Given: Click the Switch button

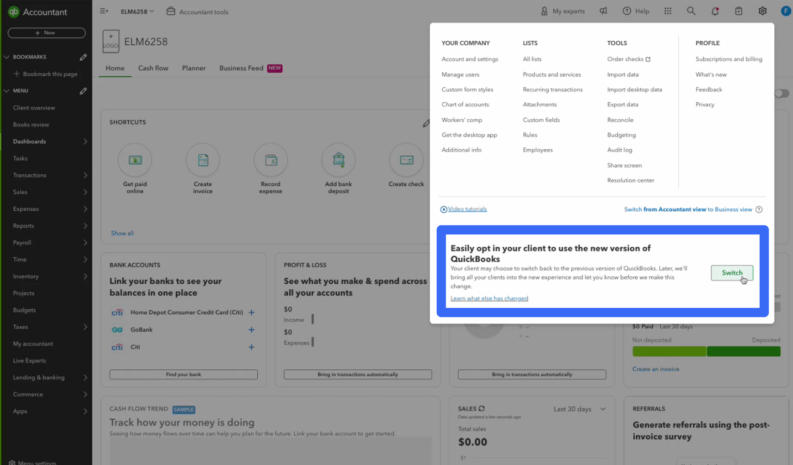Looking at the screenshot, I should pos(732,273).
